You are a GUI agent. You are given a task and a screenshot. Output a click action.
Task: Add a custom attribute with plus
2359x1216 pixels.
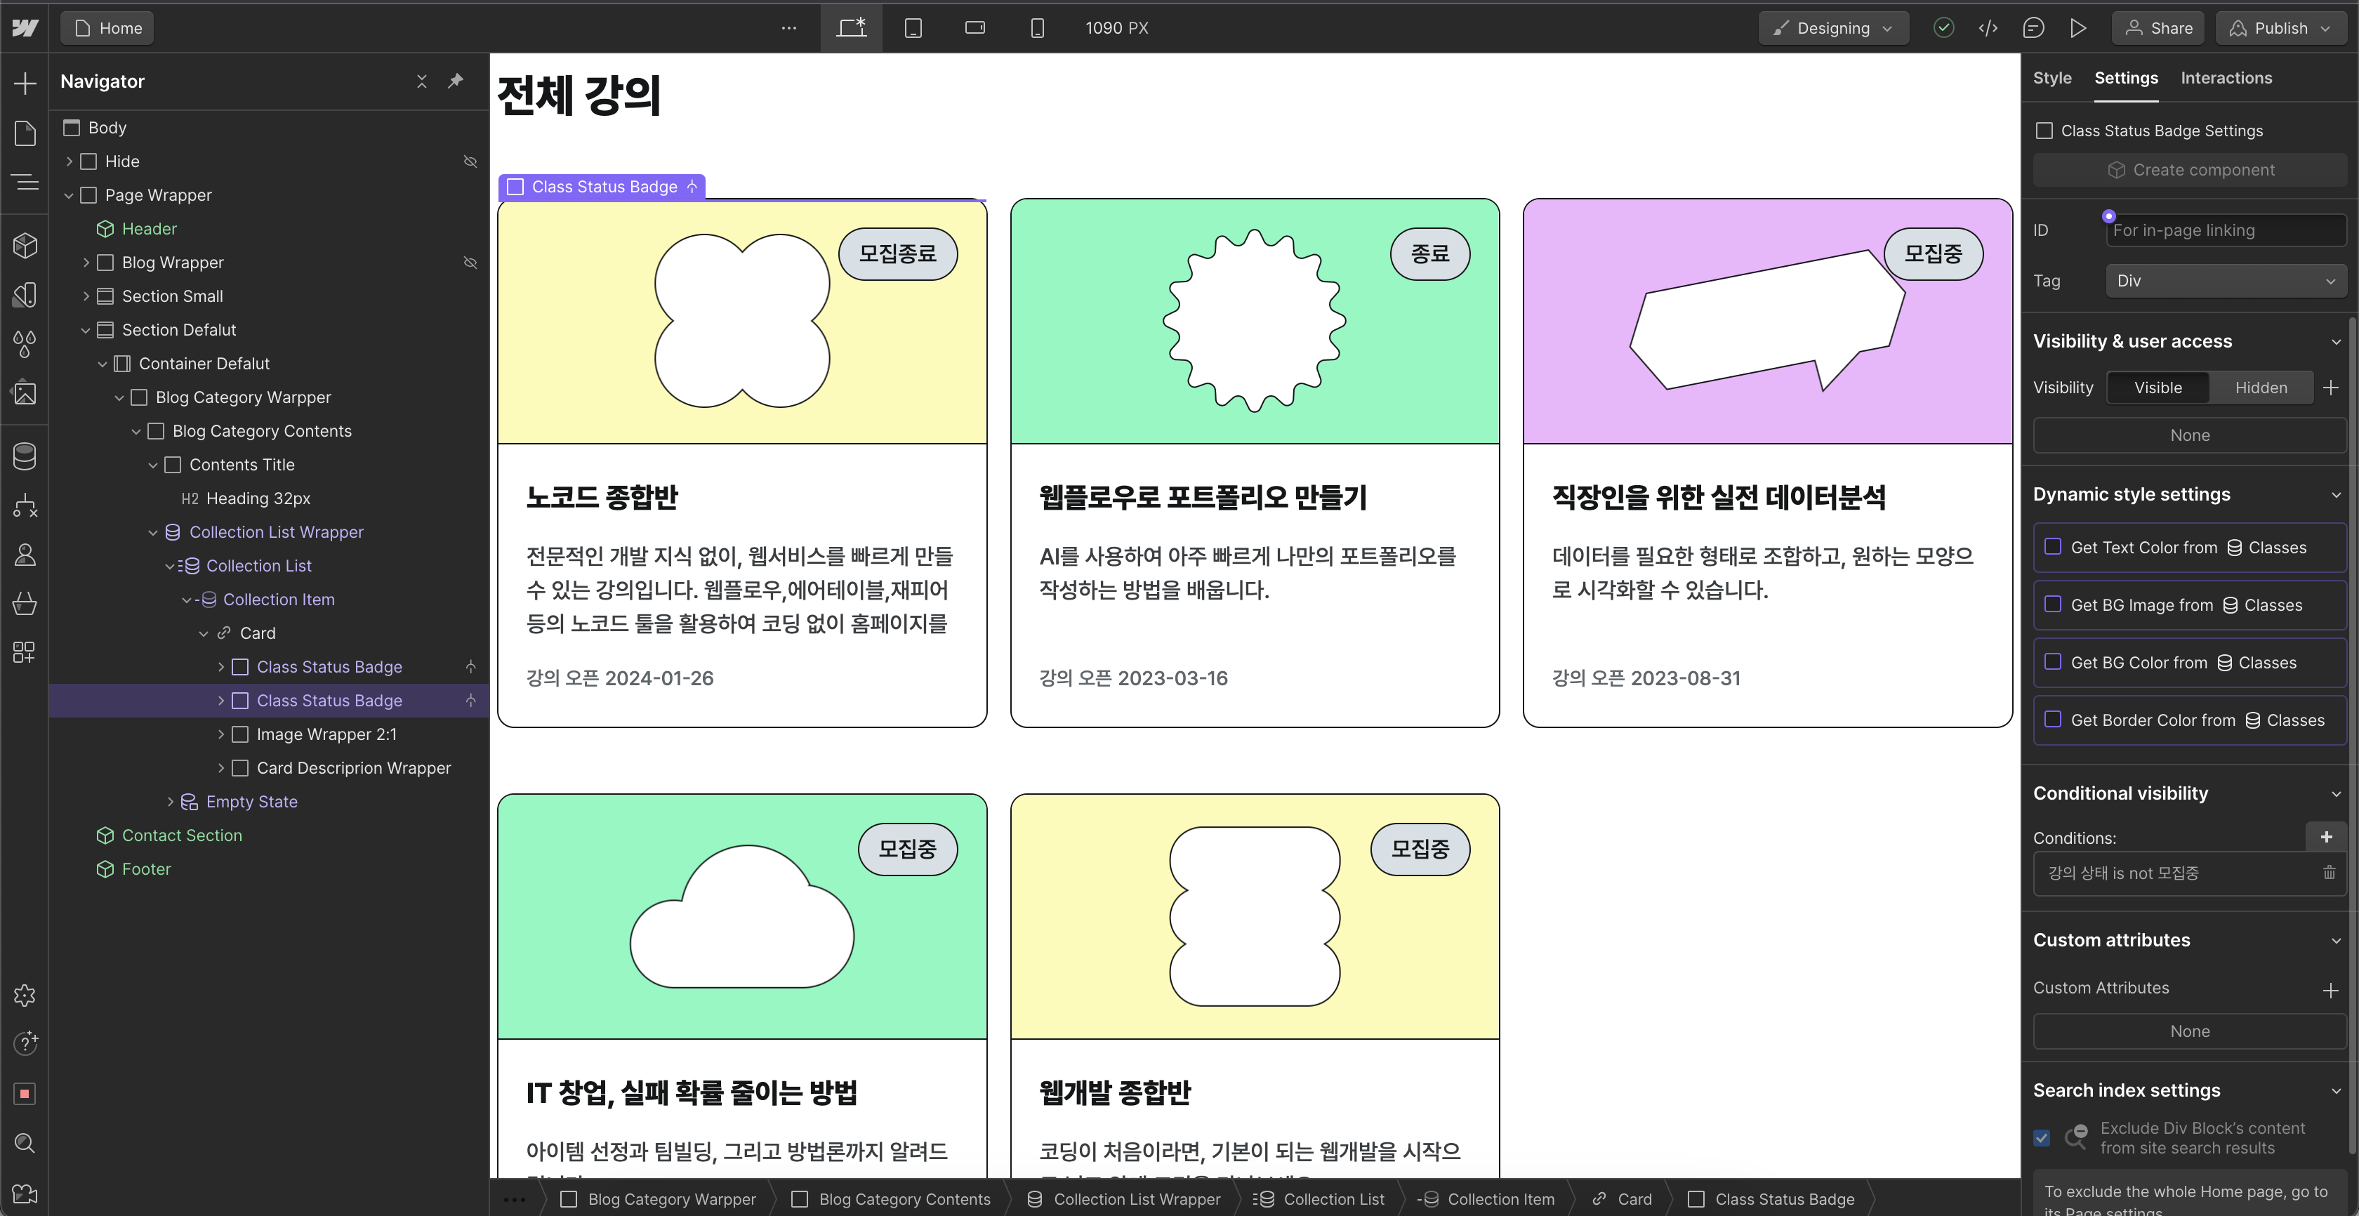(2331, 990)
